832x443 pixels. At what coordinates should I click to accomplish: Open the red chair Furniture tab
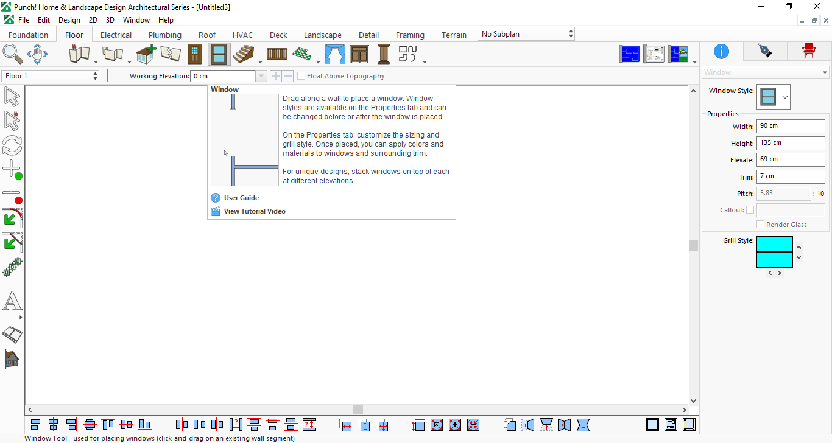(x=808, y=51)
